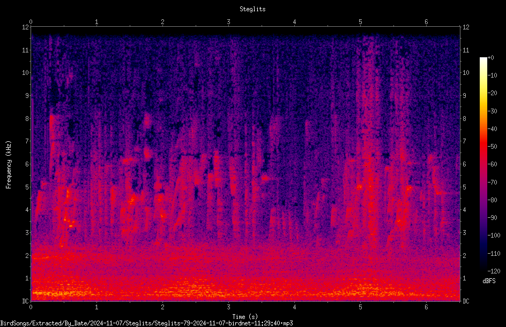The height and width of the screenshot is (327, 506).
Task: Click the Frequency (kHz) axis label
Action: [x=9, y=165]
